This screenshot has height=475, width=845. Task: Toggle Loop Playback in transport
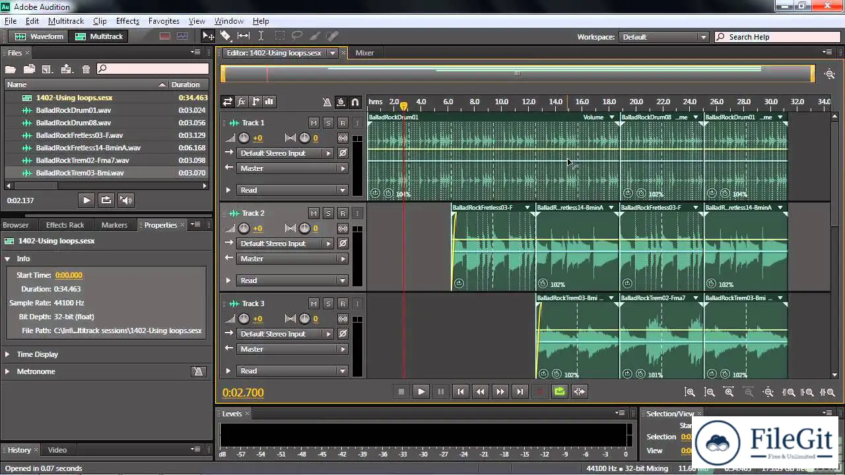(x=559, y=391)
